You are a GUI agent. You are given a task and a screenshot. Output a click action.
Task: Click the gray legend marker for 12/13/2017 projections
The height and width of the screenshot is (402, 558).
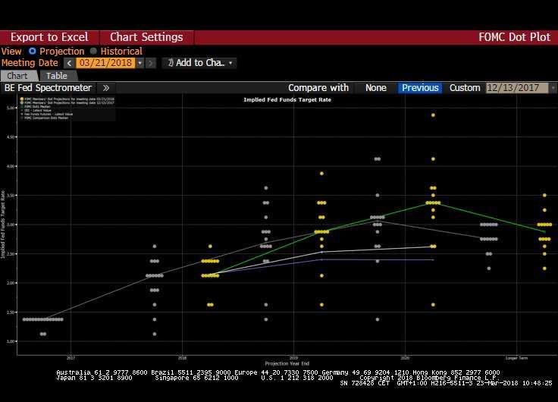pyautogui.click(x=22, y=102)
